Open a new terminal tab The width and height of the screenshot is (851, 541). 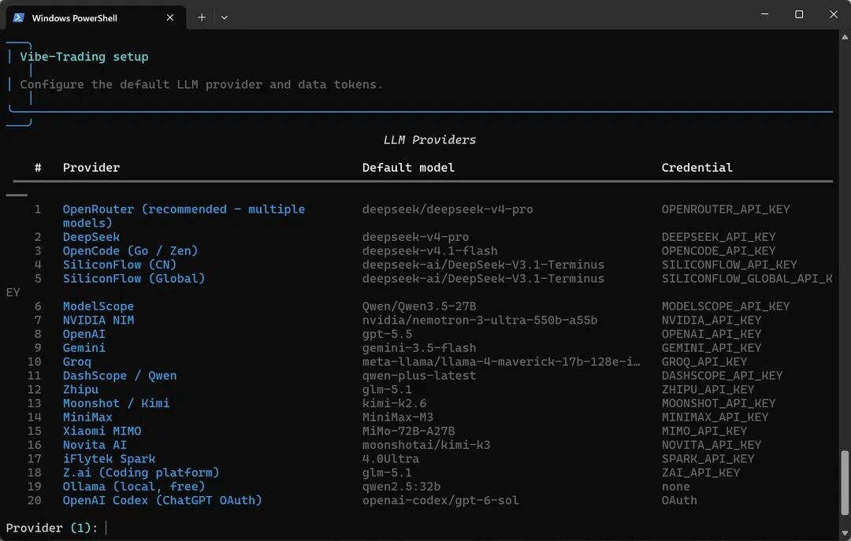click(x=202, y=17)
